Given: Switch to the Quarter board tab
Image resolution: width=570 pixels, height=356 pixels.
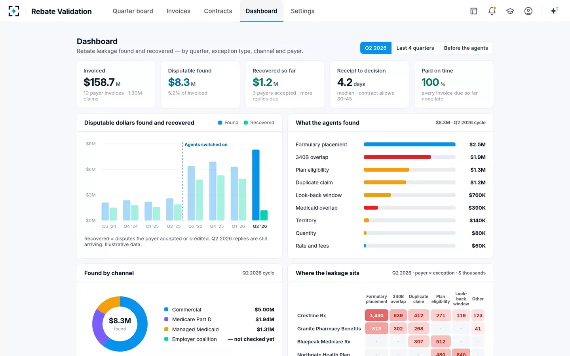Looking at the screenshot, I should coord(133,11).
